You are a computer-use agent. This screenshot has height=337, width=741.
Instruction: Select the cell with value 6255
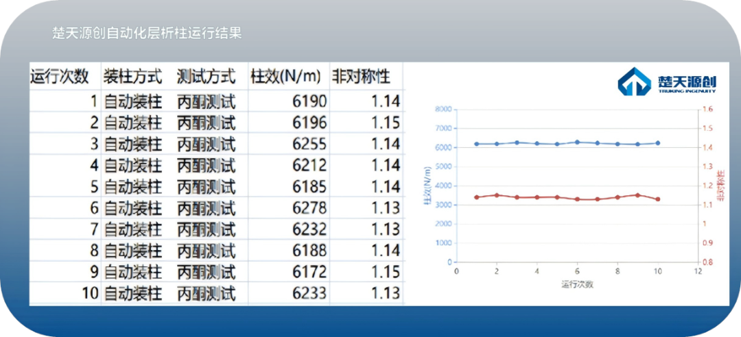[x=309, y=144]
